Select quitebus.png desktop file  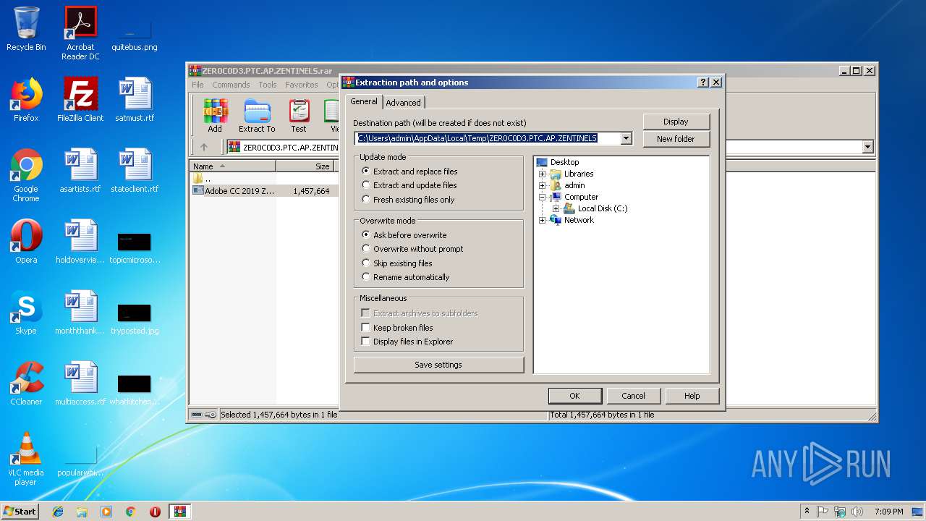click(135, 33)
